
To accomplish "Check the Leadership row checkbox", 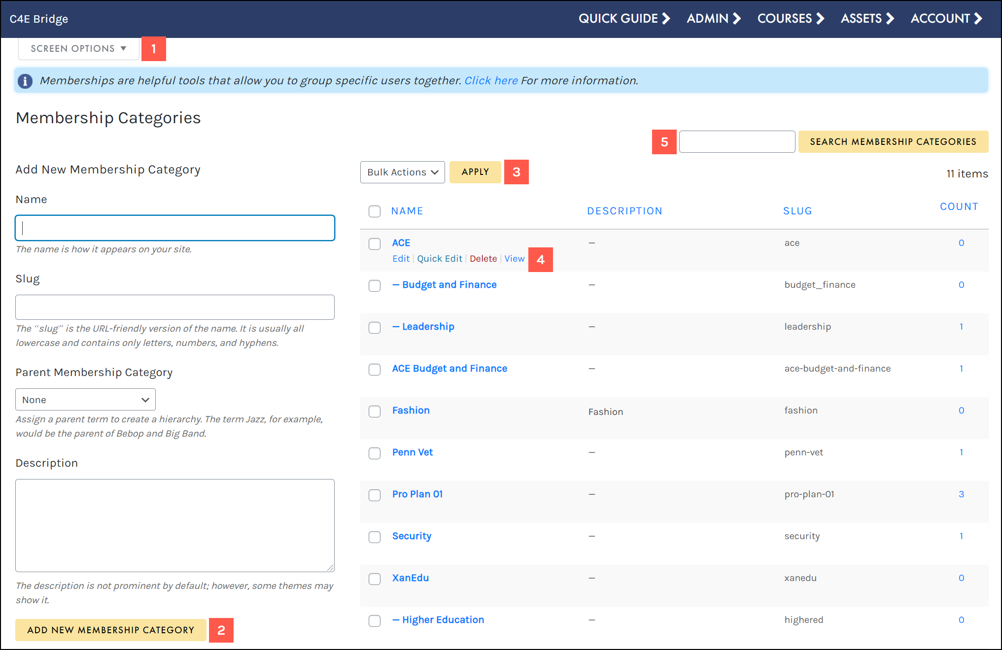I will 375,328.
